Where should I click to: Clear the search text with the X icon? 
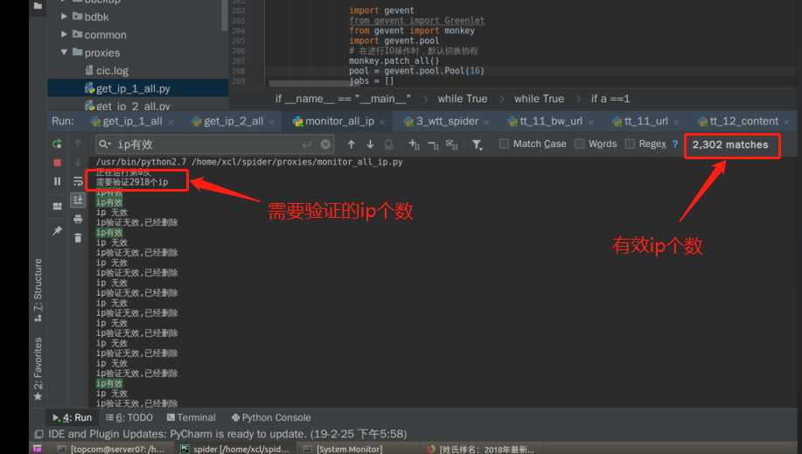coord(325,144)
